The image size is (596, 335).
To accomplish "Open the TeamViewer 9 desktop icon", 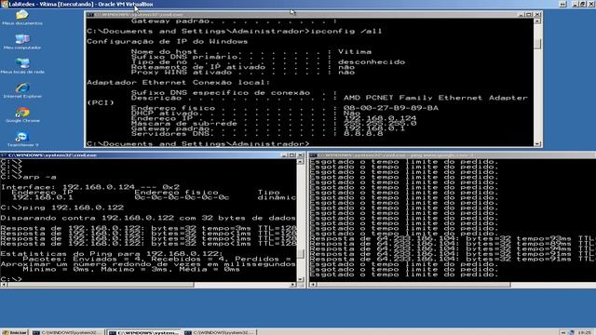I will pos(22,139).
